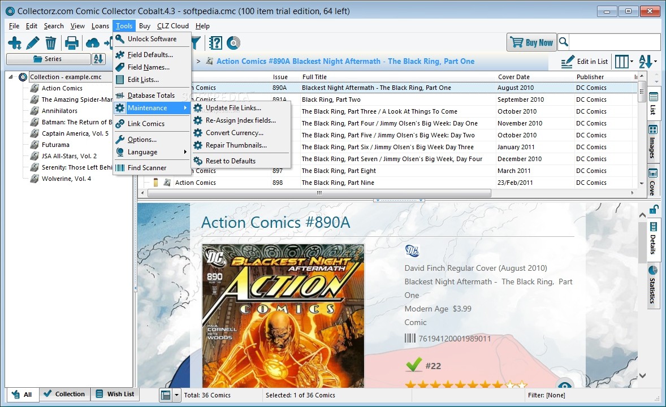Click the padlock icon above Details tab

[654, 210]
